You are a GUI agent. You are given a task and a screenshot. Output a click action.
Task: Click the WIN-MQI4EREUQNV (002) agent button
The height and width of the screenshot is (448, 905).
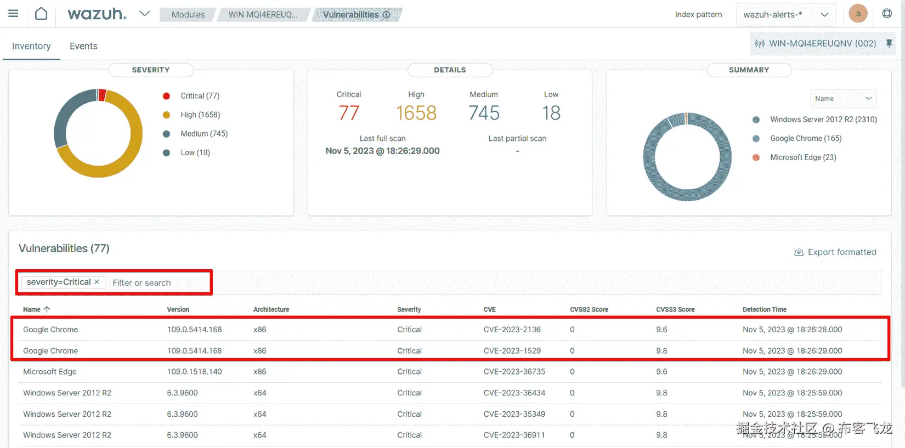point(822,43)
